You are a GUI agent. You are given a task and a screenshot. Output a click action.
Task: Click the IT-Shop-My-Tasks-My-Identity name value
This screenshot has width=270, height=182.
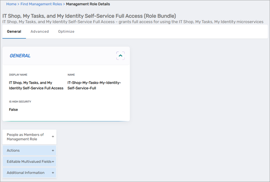coord(94,85)
